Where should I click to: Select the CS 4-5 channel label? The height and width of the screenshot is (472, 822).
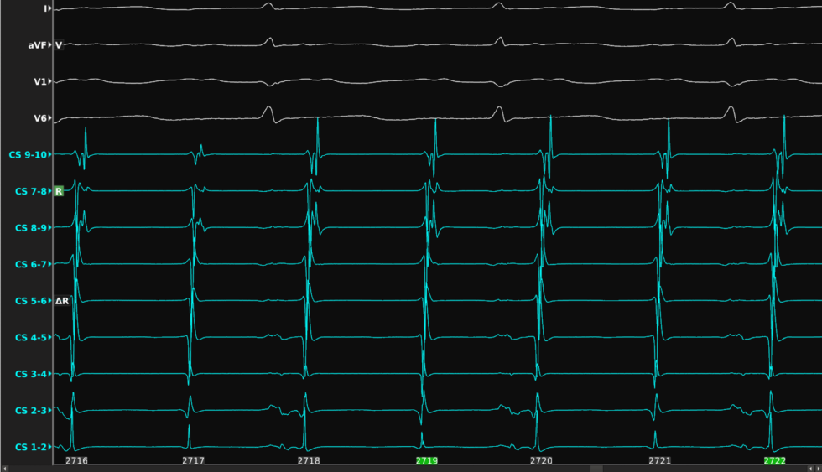point(29,337)
